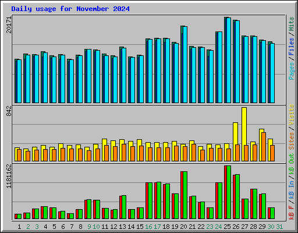Click the "Pages" legend label
Viewport: 298px width, 233px height.
[x=292, y=71]
